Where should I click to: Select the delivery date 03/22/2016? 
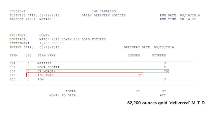tap(164, 47)
